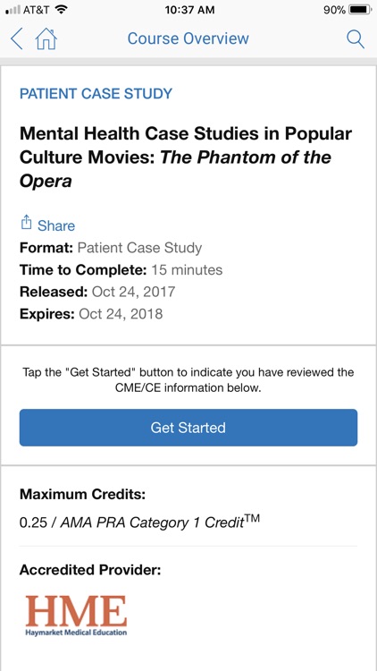Tap the Course Overview title

[x=188, y=38]
